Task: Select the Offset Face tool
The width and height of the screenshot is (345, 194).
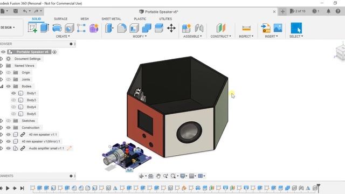Action: click(x=159, y=28)
